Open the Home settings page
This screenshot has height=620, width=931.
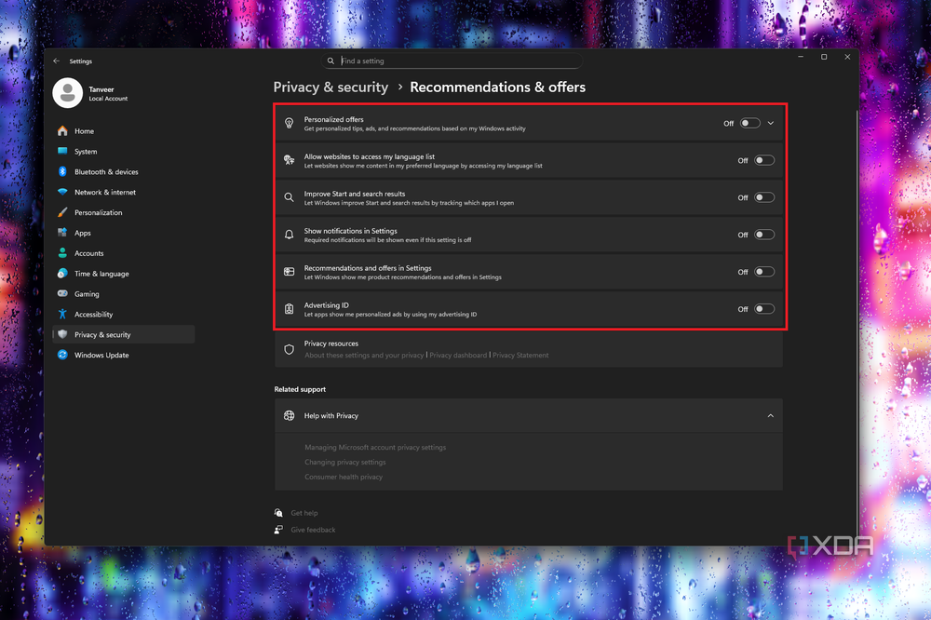click(124, 131)
